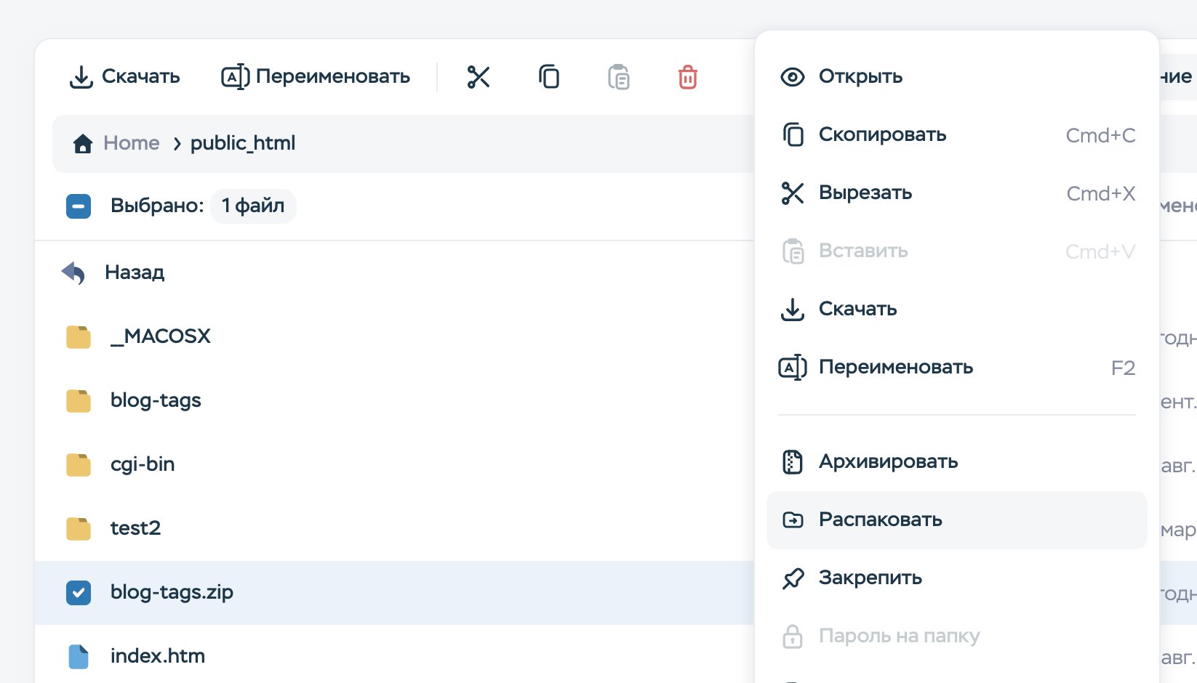Click the disabled Пароль на папку entry
This screenshot has height=683, width=1197.
pyautogui.click(x=957, y=636)
